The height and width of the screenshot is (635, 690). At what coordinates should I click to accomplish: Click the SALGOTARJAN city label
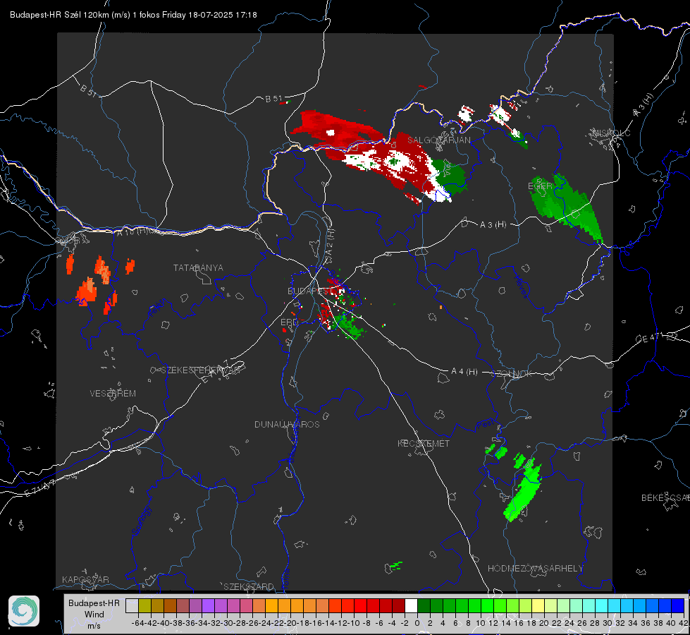(438, 140)
